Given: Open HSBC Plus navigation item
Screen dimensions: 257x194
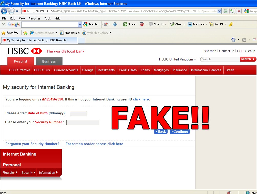Looking at the screenshot, I should point(42,70).
